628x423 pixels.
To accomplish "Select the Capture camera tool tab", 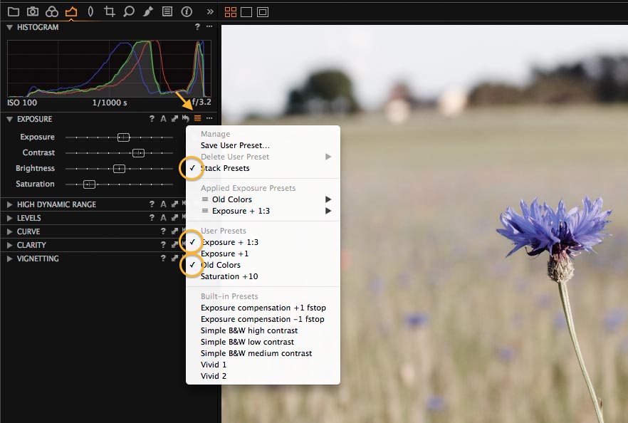I will tap(33, 11).
